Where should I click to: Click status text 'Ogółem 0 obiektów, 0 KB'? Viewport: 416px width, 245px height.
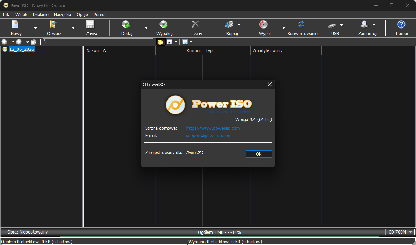coord(37,242)
